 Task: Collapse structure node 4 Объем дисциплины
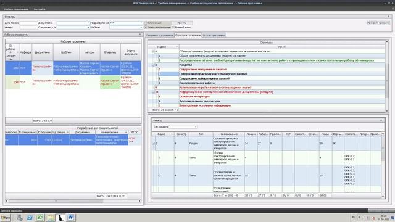coord(152,51)
